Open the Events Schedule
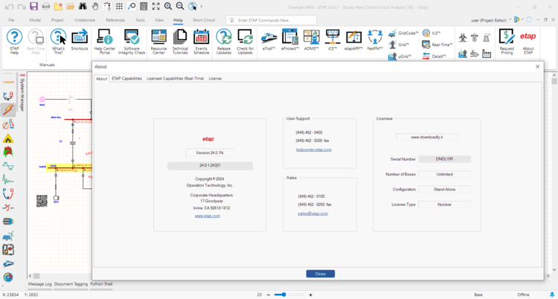This screenshot has height=299, width=558. tap(202, 41)
